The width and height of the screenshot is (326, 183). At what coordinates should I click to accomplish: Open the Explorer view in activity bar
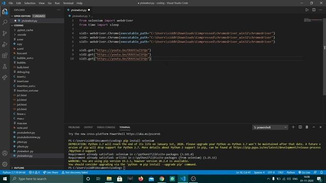pyautogui.click(x=5, y=11)
